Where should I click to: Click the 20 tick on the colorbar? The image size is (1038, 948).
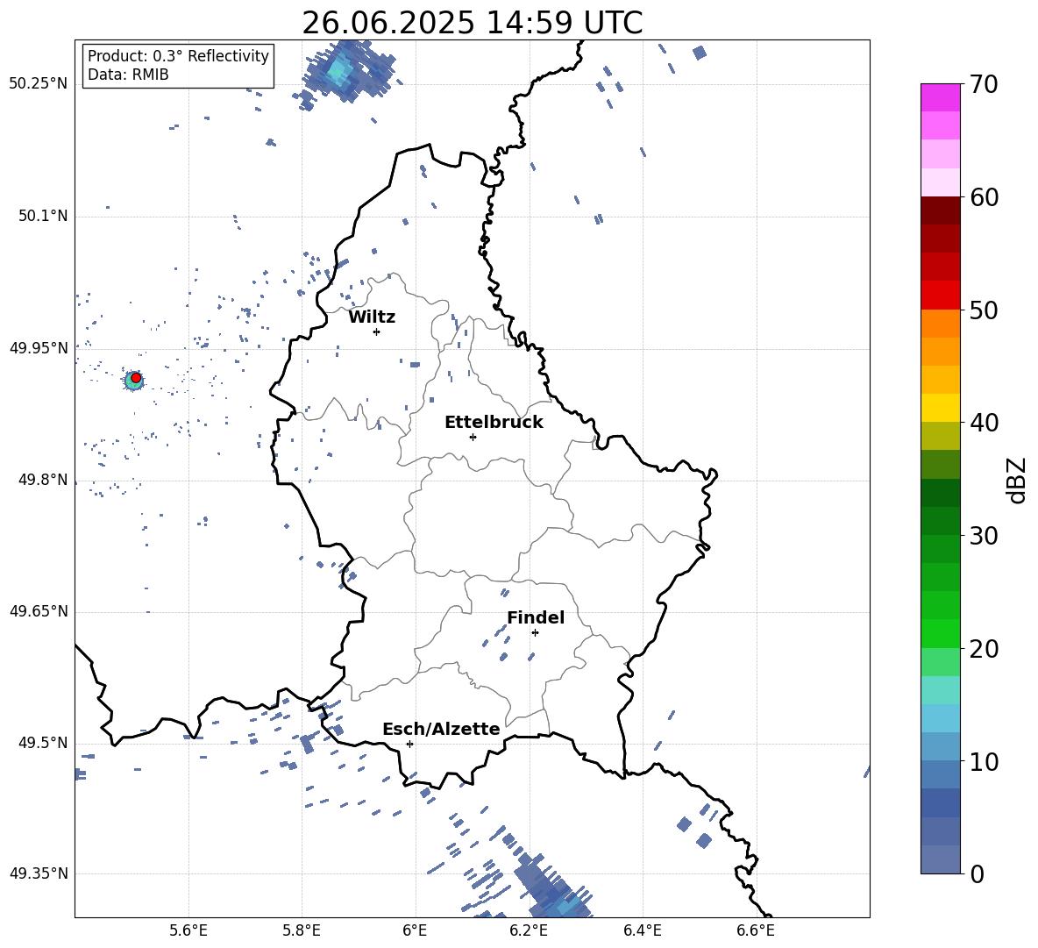click(x=984, y=648)
